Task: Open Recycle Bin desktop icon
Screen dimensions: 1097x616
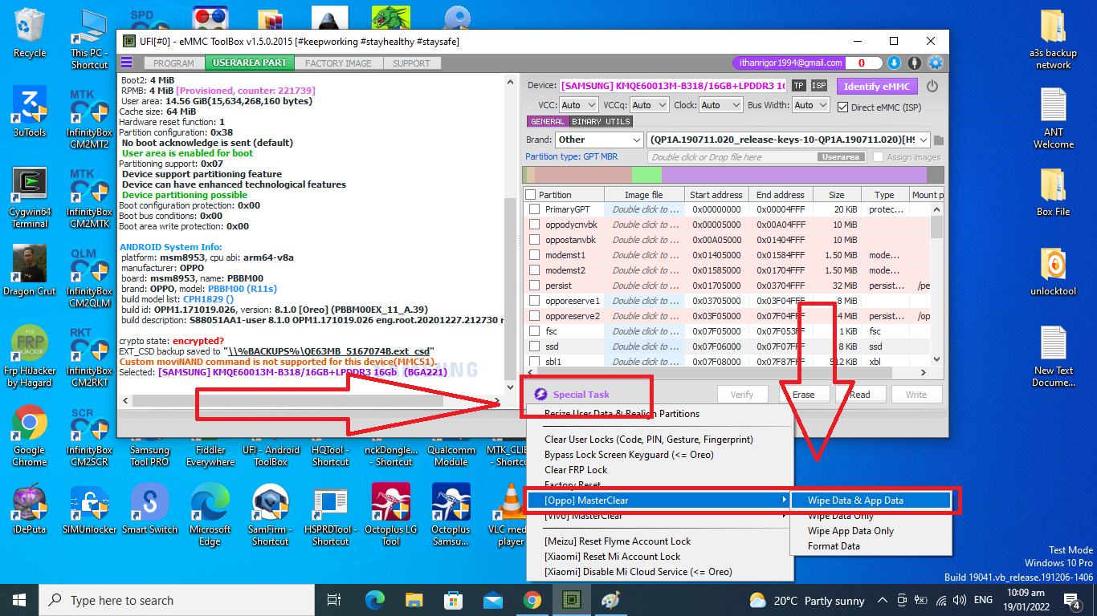Action: pyautogui.click(x=30, y=34)
